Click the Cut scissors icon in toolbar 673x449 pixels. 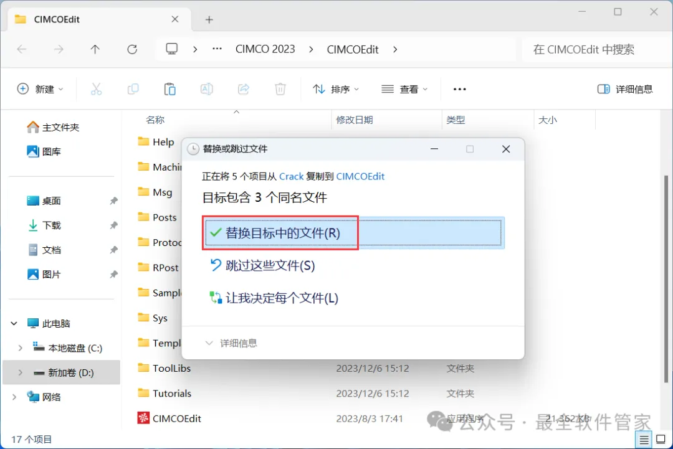(96, 89)
